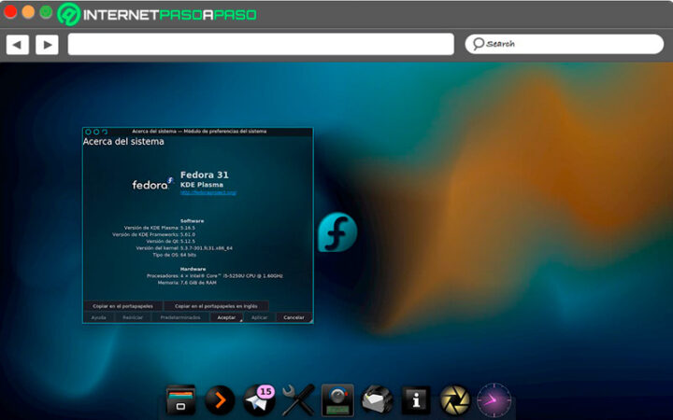Click the dialog title bar text
Screen dimensions: 673x420
(x=199, y=132)
